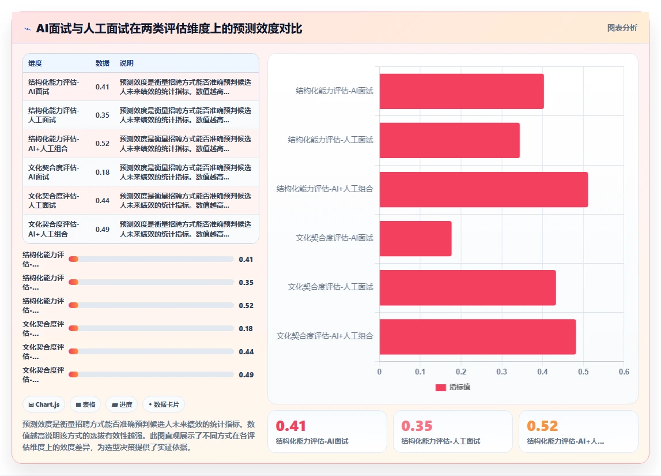Select table row 文化契合度评估-AI+人工组合
This screenshot has height=476, width=661.
(141, 228)
